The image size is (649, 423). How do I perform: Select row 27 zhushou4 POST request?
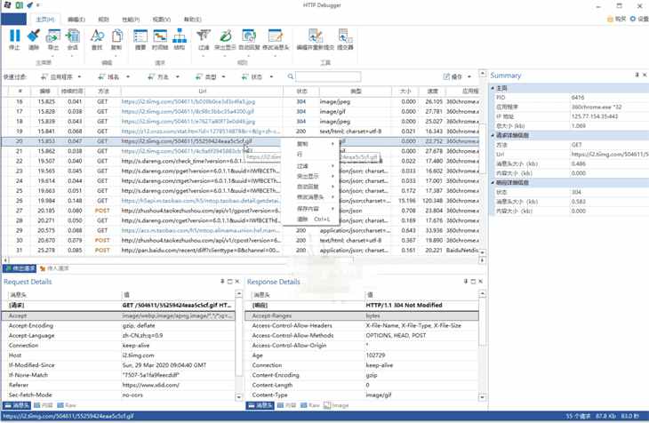click(240, 211)
